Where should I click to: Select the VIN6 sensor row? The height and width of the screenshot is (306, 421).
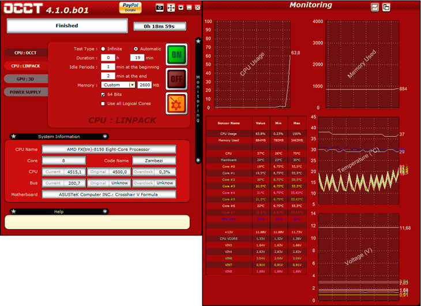pos(256,258)
